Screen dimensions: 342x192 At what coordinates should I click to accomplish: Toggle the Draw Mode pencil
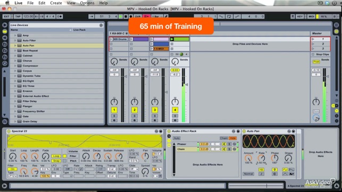[166, 16]
